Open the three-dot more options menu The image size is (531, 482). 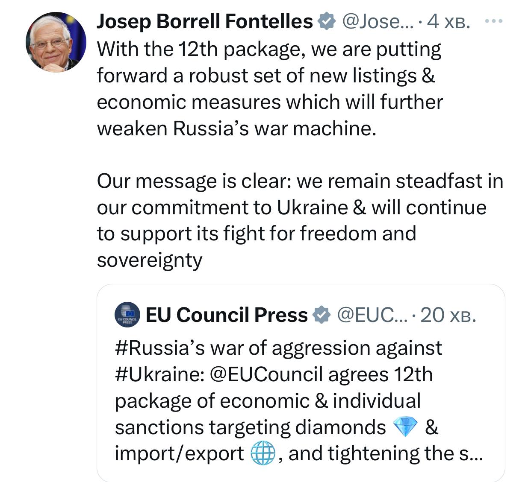(494, 20)
